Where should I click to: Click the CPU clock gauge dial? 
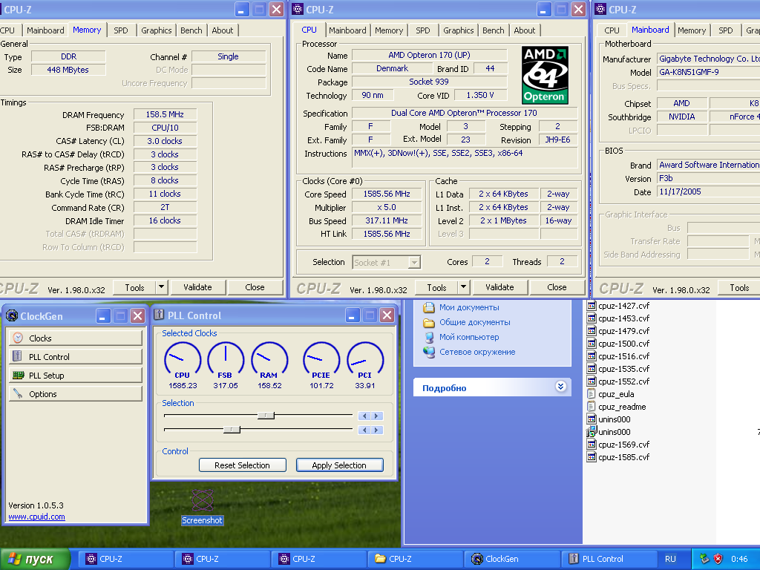[183, 360]
